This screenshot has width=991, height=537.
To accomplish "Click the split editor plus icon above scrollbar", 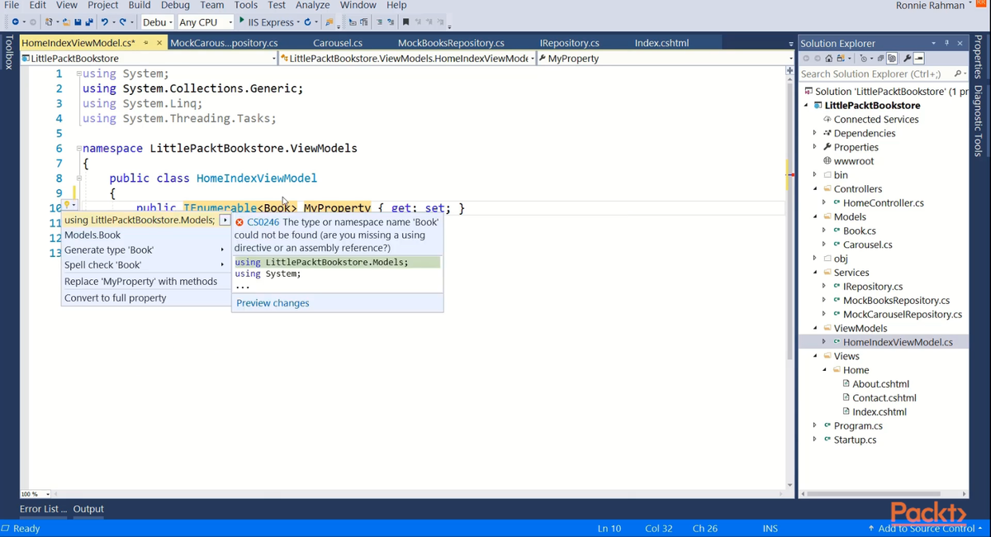I will coord(789,72).
